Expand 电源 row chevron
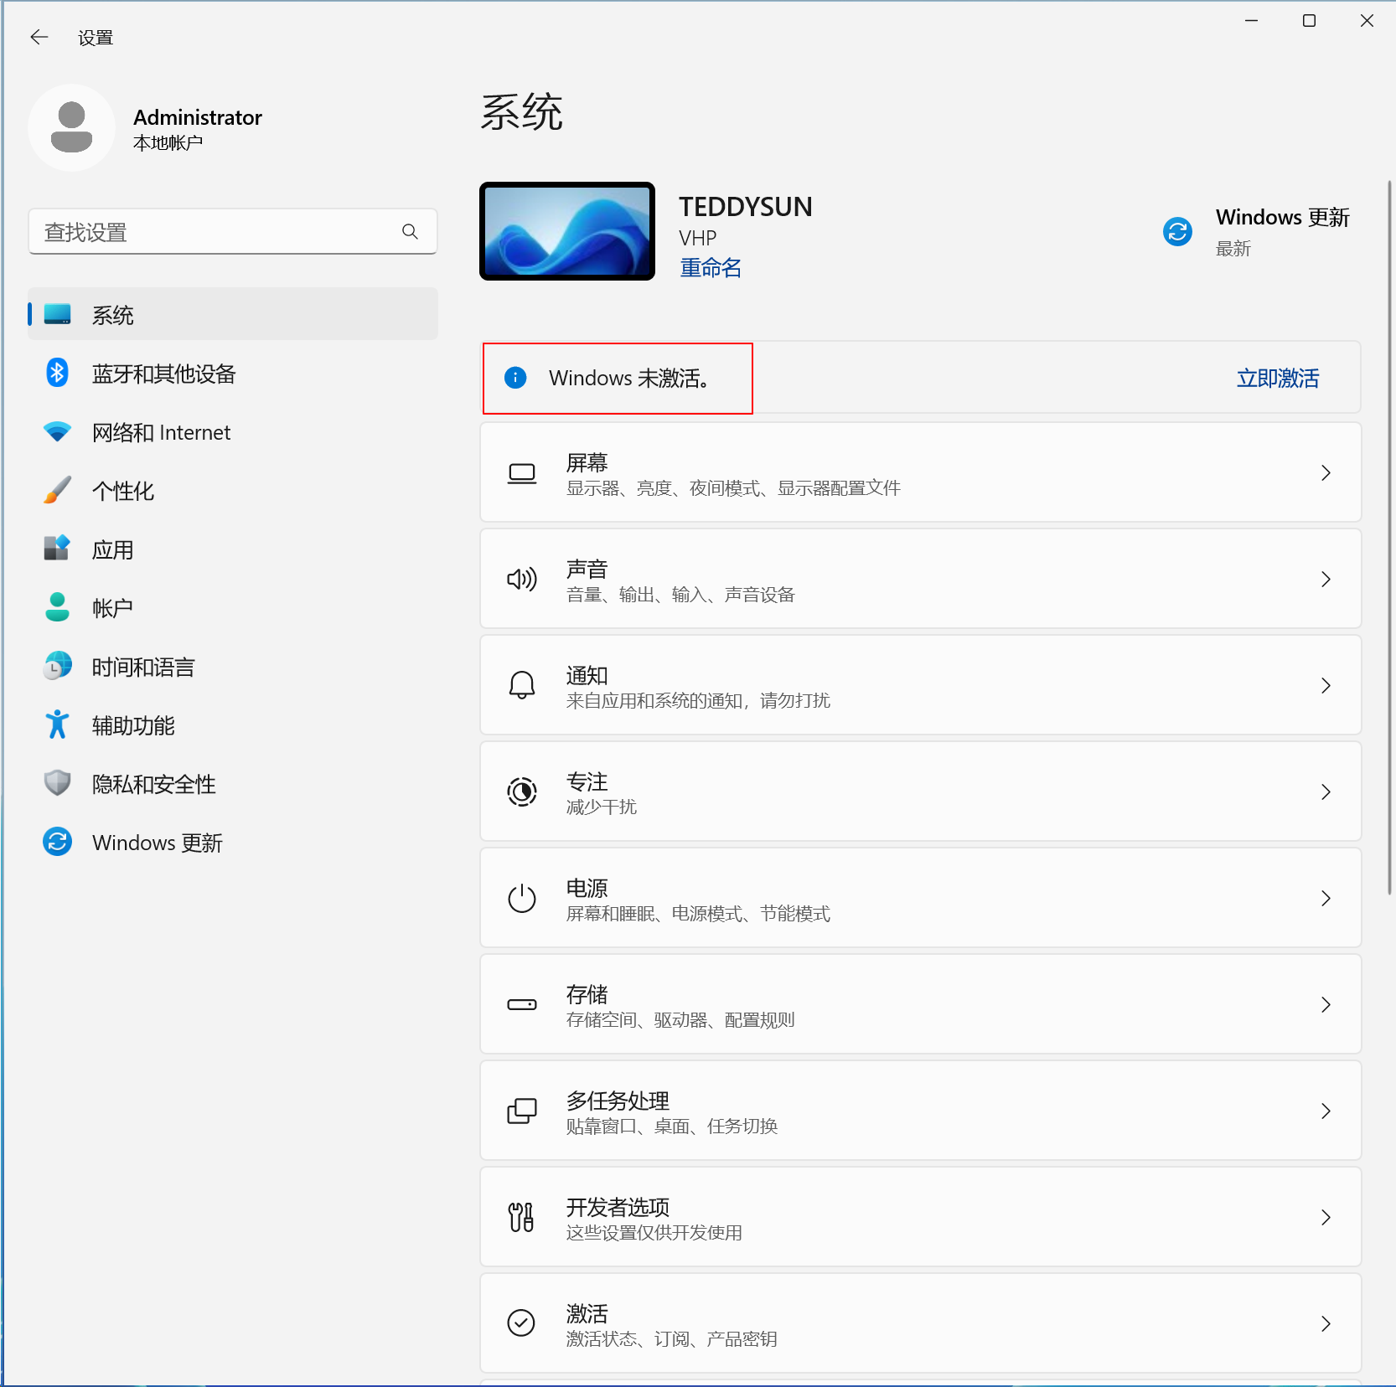 coord(1326,899)
